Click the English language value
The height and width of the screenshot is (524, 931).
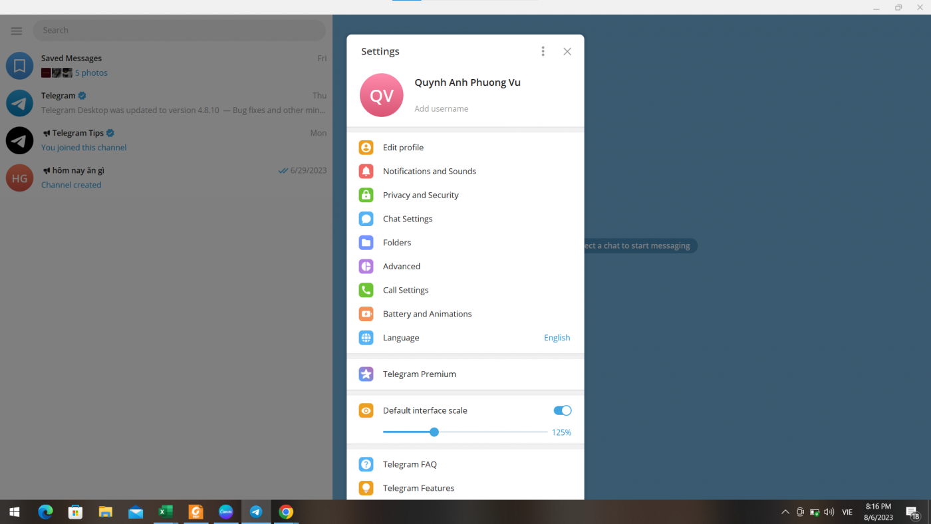[x=557, y=338]
